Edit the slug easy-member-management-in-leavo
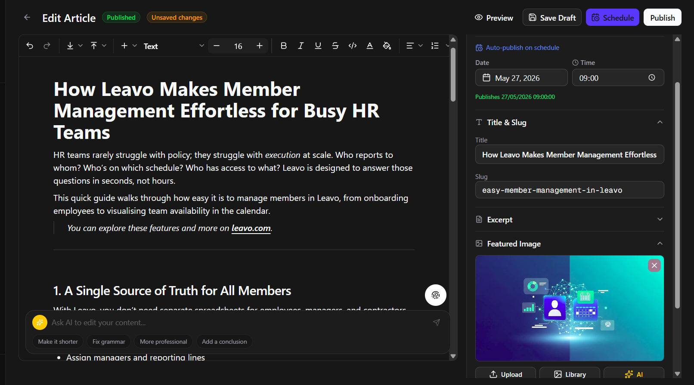Screen dimensions: 694x385 pos(570,190)
